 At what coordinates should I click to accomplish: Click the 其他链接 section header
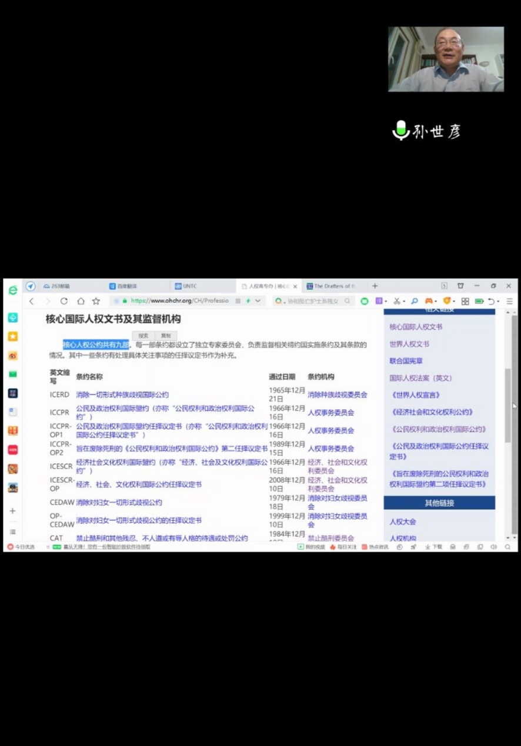point(439,503)
